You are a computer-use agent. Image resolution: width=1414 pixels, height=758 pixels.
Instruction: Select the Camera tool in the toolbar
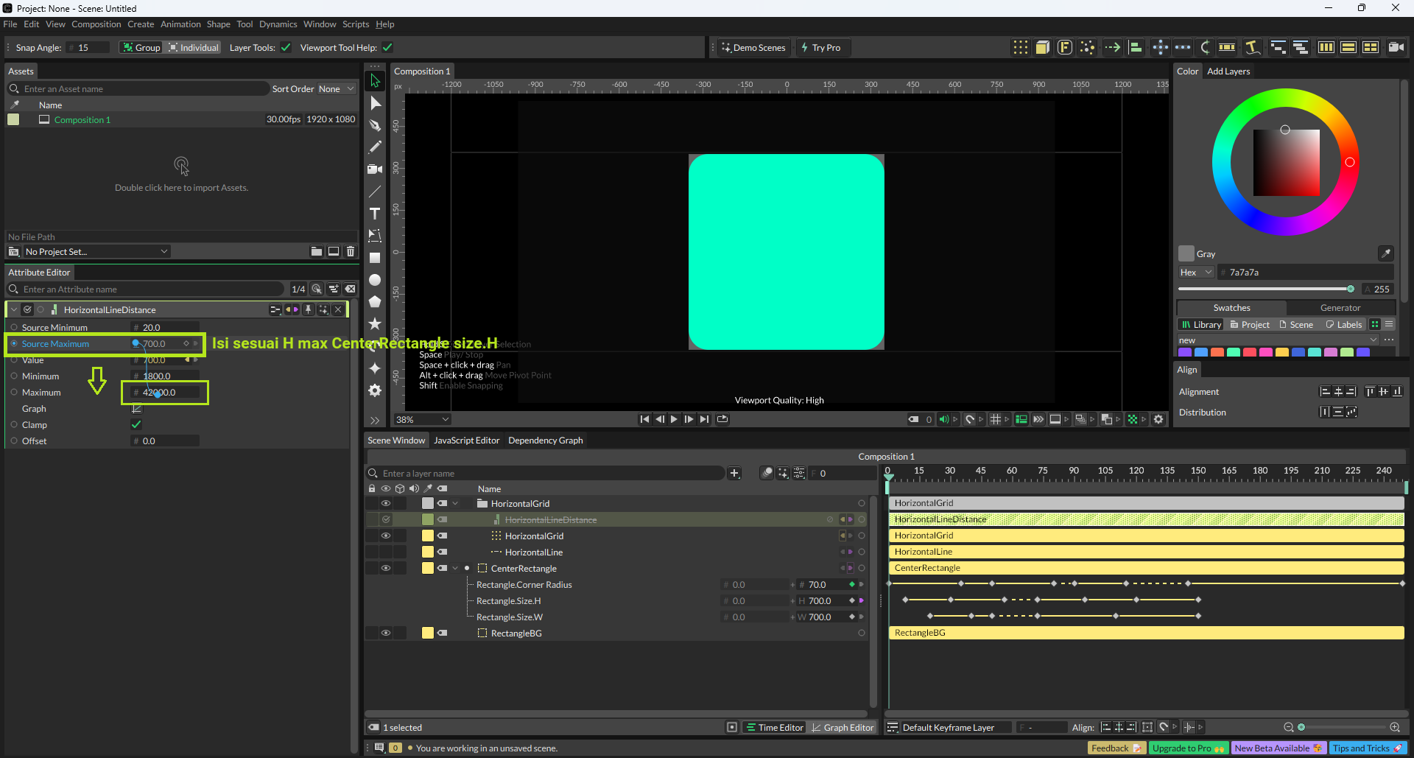pos(375,169)
